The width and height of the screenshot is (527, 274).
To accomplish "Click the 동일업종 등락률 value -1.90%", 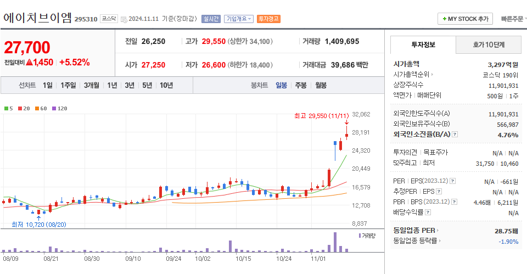I will (508, 242).
